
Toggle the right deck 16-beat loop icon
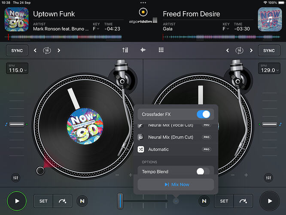pyautogui.click(x=239, y=50)
